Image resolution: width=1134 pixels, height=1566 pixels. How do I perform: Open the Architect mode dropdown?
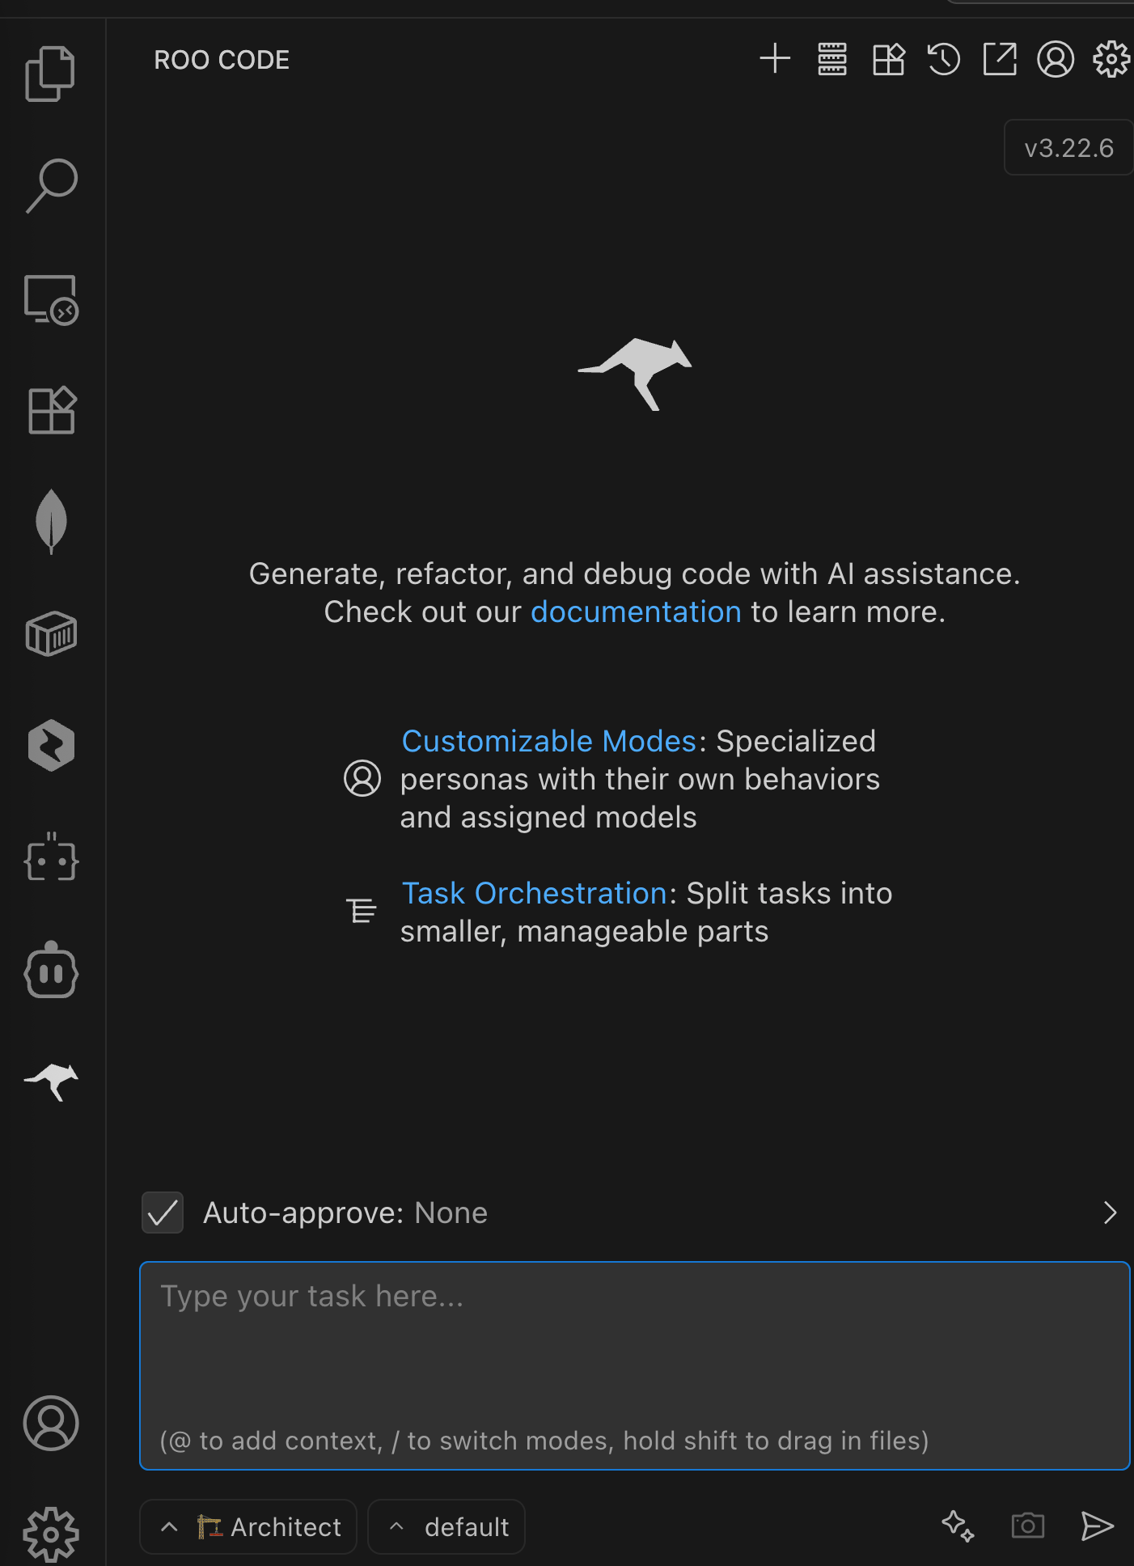pyautogui.click(x=248, y=1526)
